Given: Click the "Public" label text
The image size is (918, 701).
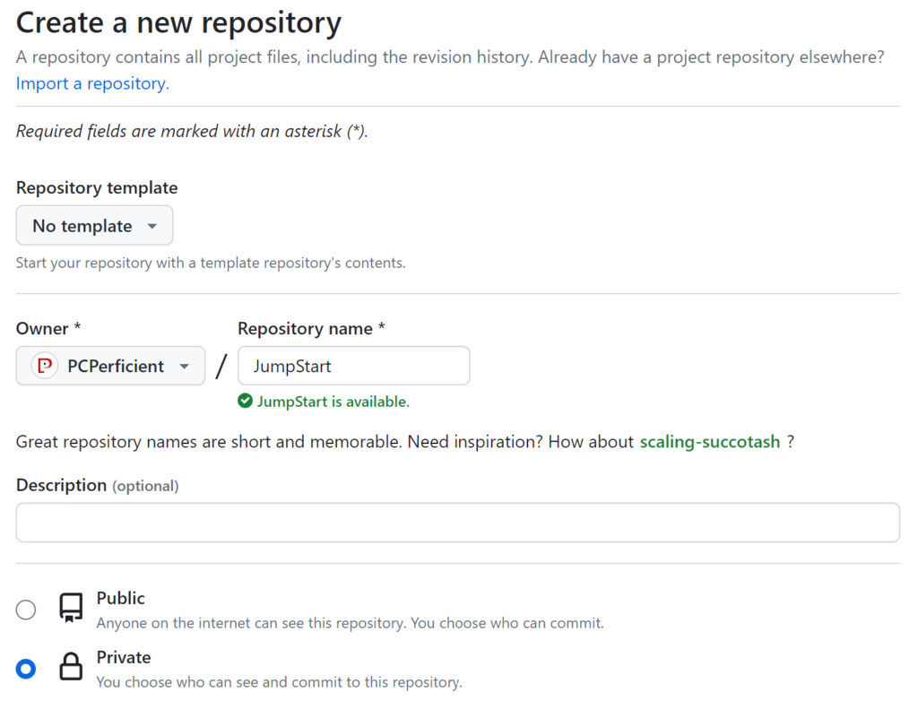Looking at the screenshot, I should (120, 598).
